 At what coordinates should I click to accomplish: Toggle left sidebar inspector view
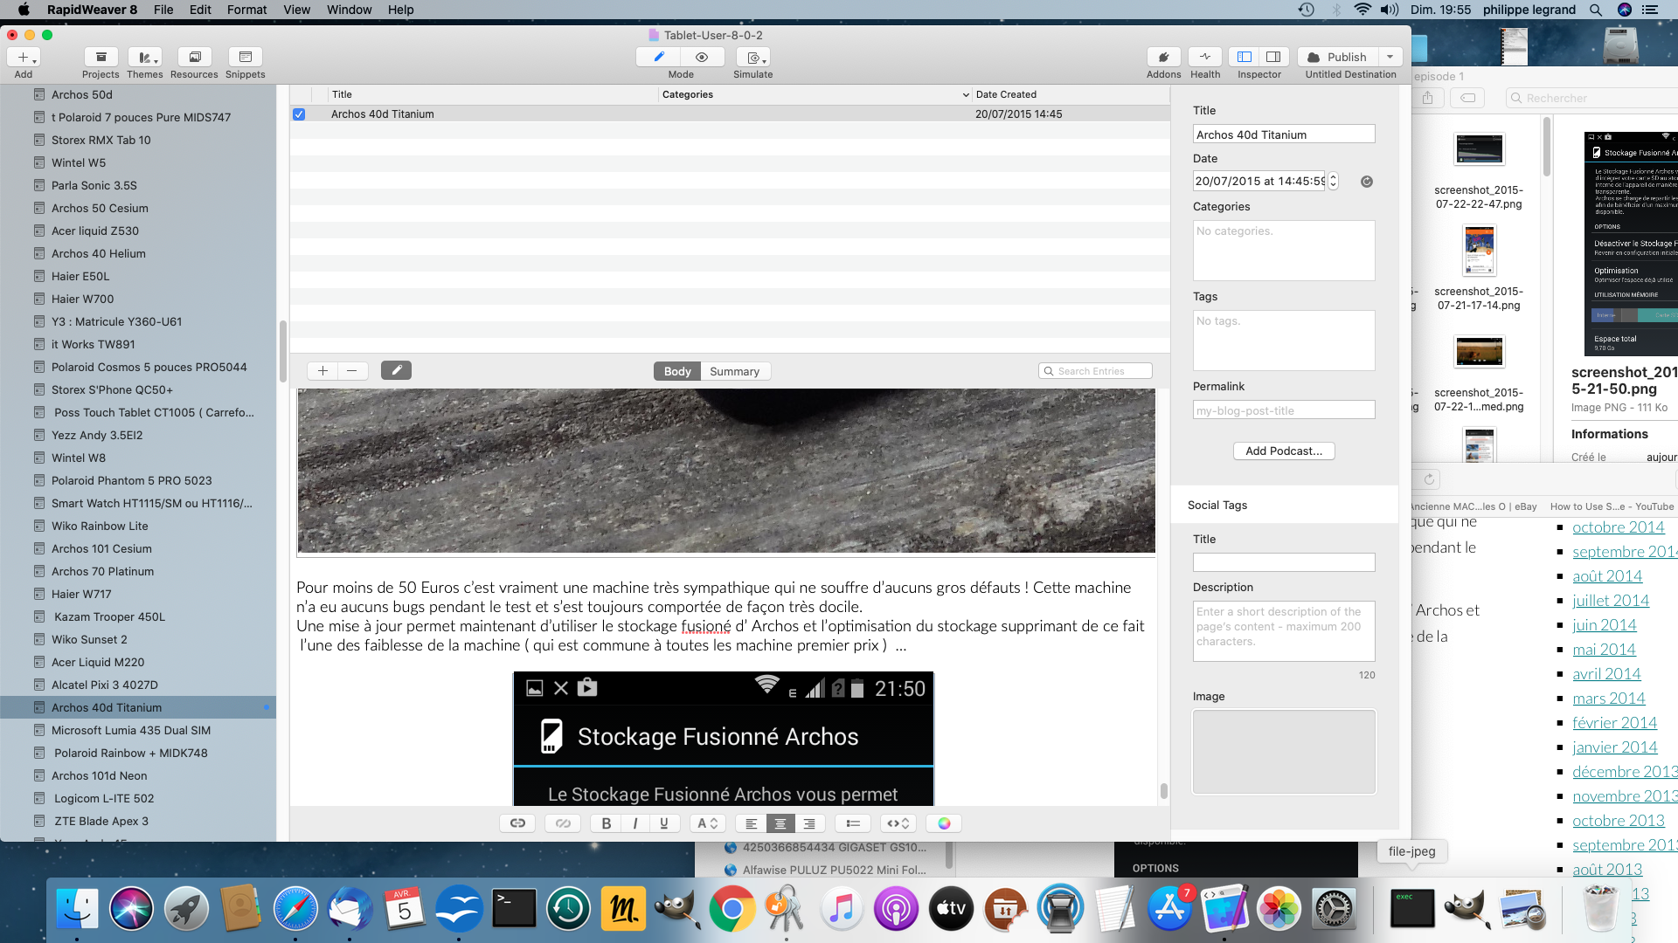tap(1244, 57)
